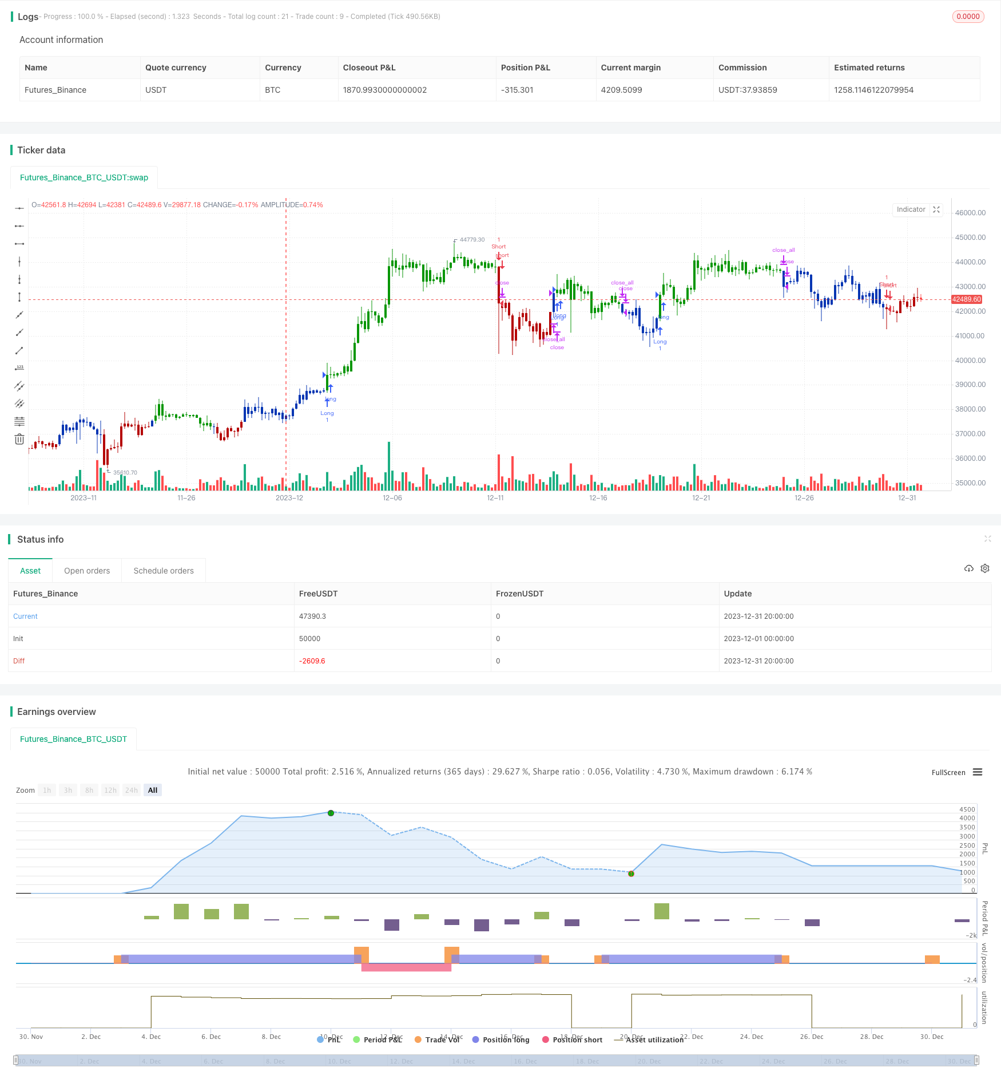This screenshot has width=1001, height=1083.
Task: Delete all drawings with trash icon
Action: click(x=19, y=439)
